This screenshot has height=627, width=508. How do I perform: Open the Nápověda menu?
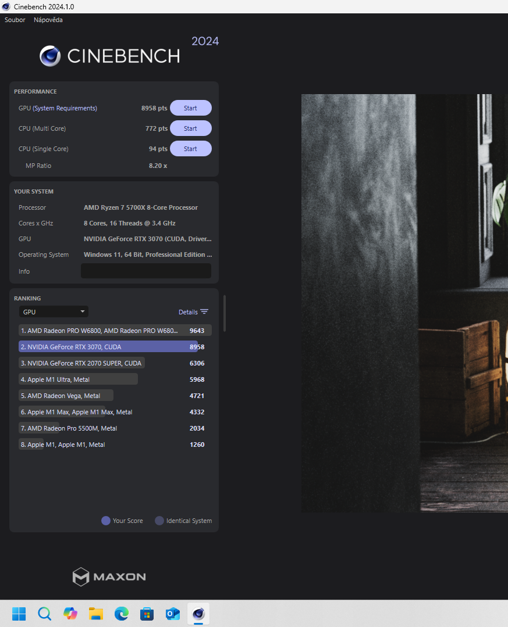tap(48, 20)
